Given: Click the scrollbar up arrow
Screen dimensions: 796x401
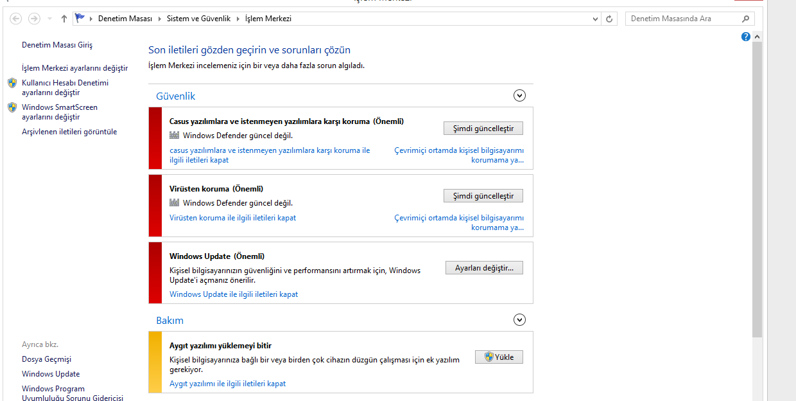Looking at the screenshot, I should point(757,37).
